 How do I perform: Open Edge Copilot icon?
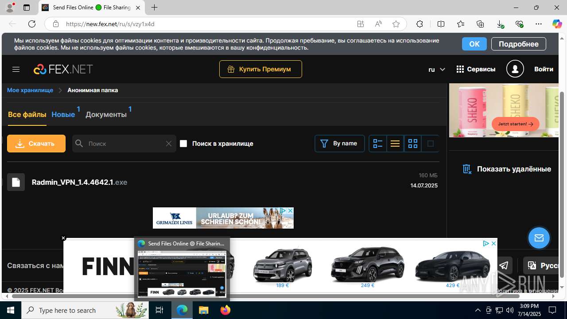(x=557, y=24)
